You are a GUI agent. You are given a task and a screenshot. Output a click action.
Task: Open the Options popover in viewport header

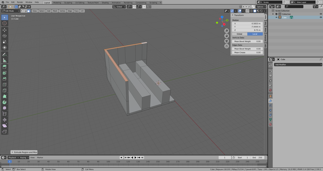pos(260,7)
